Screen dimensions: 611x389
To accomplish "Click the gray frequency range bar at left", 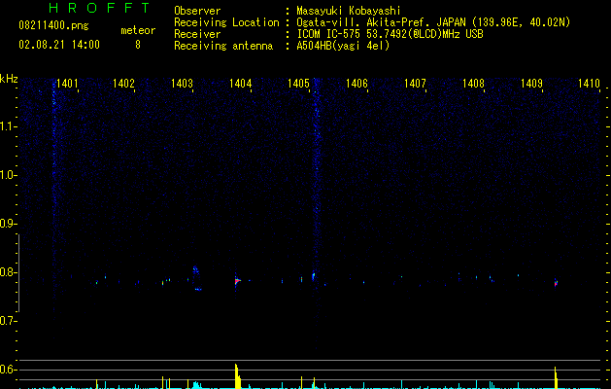I will click(x=18, y=272).
